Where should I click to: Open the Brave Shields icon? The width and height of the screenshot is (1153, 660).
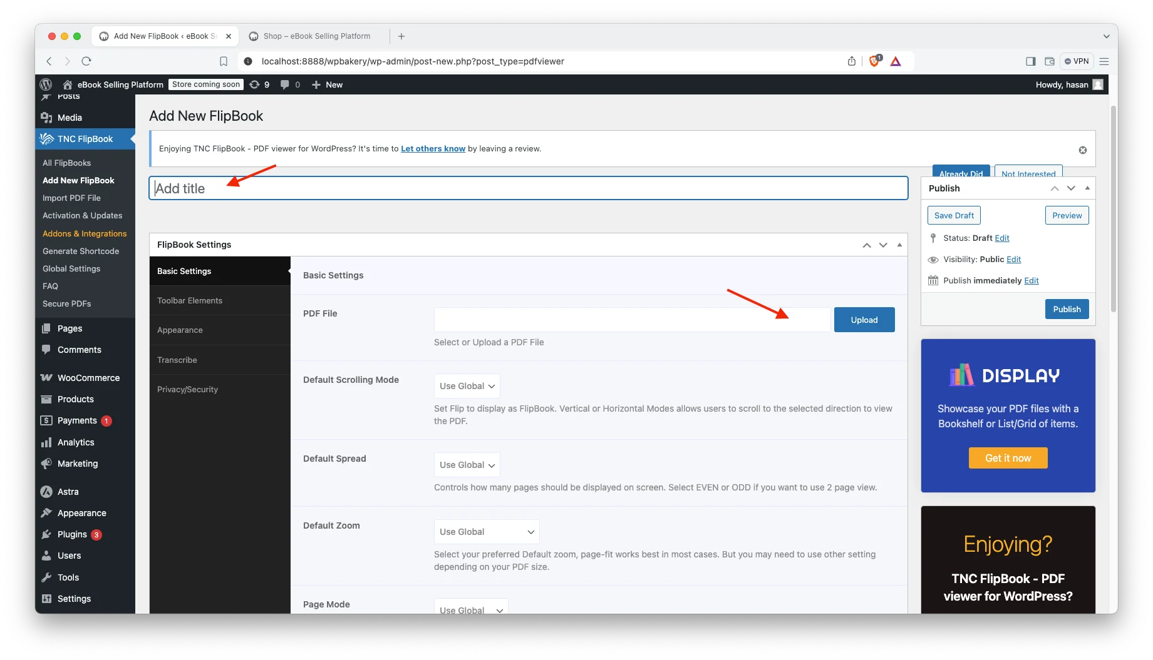click(874, 61)
